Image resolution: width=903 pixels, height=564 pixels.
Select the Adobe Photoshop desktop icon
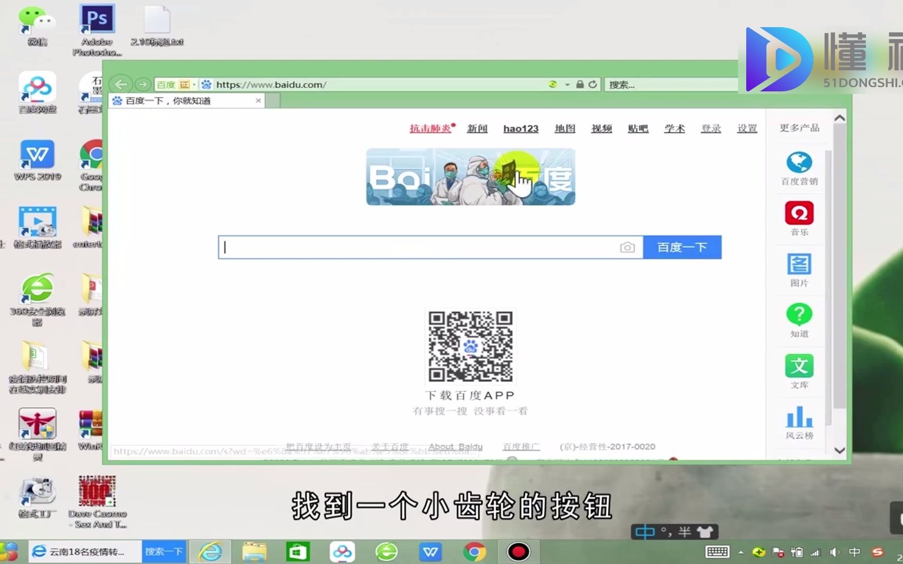pos(97,30)
